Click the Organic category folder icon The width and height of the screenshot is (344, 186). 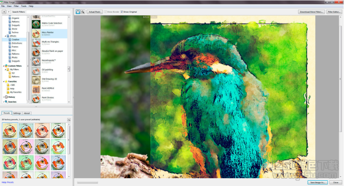10,18
